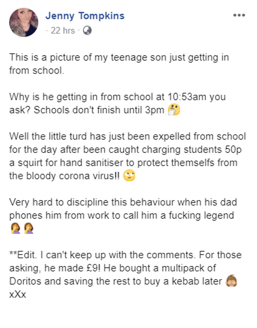Screen dimensions: 257x328
Task: Click the word 'Doritos' in the post
Action: click(x=25, y=281)
